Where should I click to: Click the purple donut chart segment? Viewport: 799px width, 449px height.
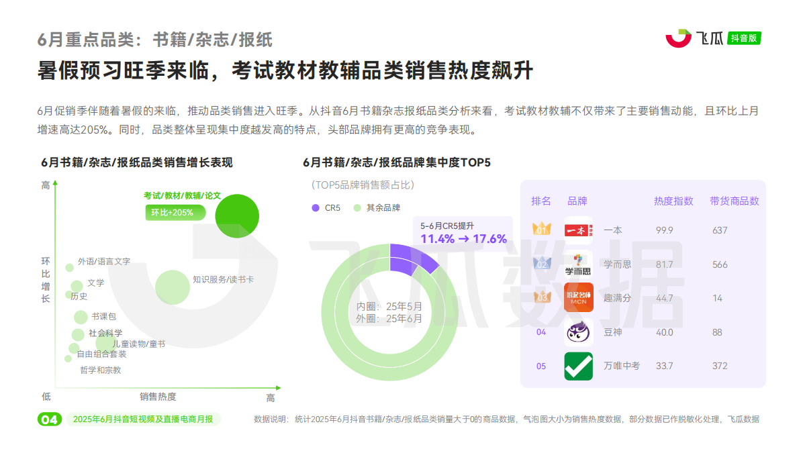[x=400, y=252]
